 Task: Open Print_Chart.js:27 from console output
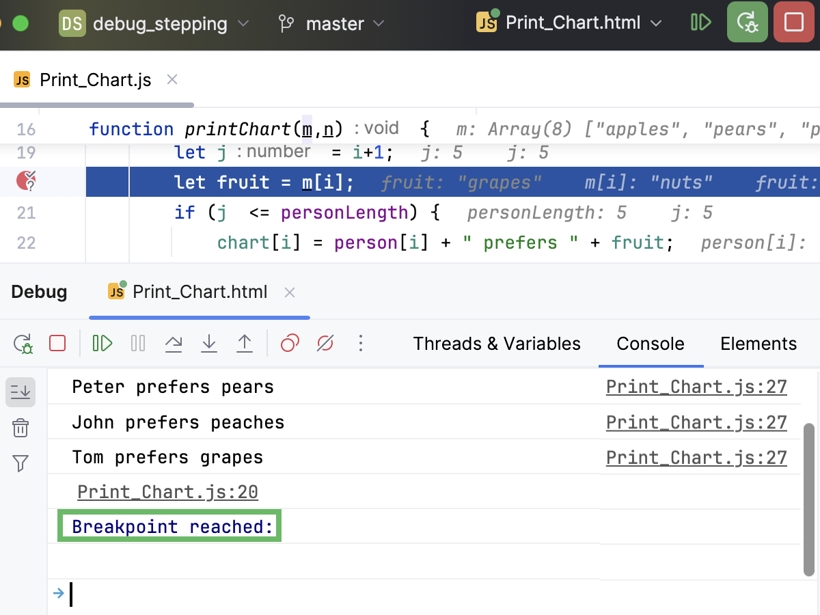click(x=696, y=387)
